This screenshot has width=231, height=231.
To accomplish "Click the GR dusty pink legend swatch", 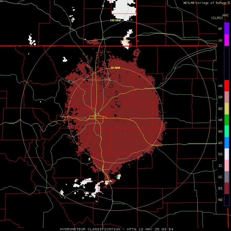I will 227,97.
